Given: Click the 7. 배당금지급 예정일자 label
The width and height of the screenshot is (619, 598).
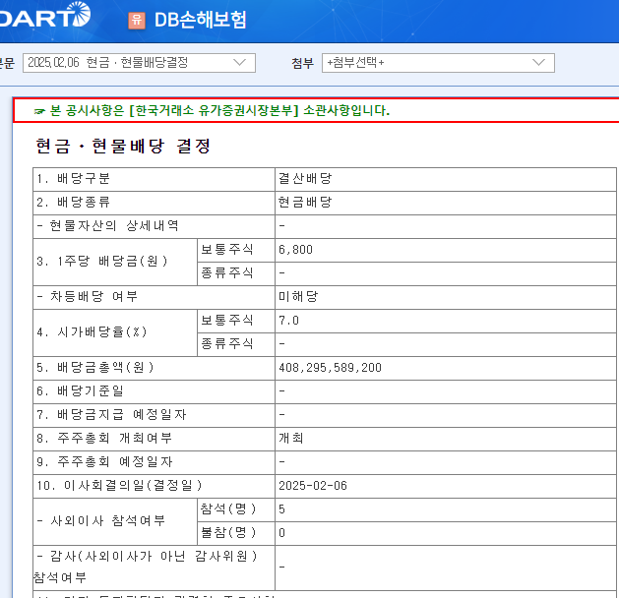Looking at the screenshot, I should (x=111, y=415).
